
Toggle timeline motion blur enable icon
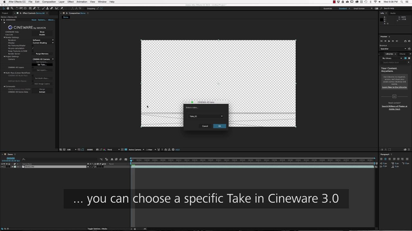point(120,159)
